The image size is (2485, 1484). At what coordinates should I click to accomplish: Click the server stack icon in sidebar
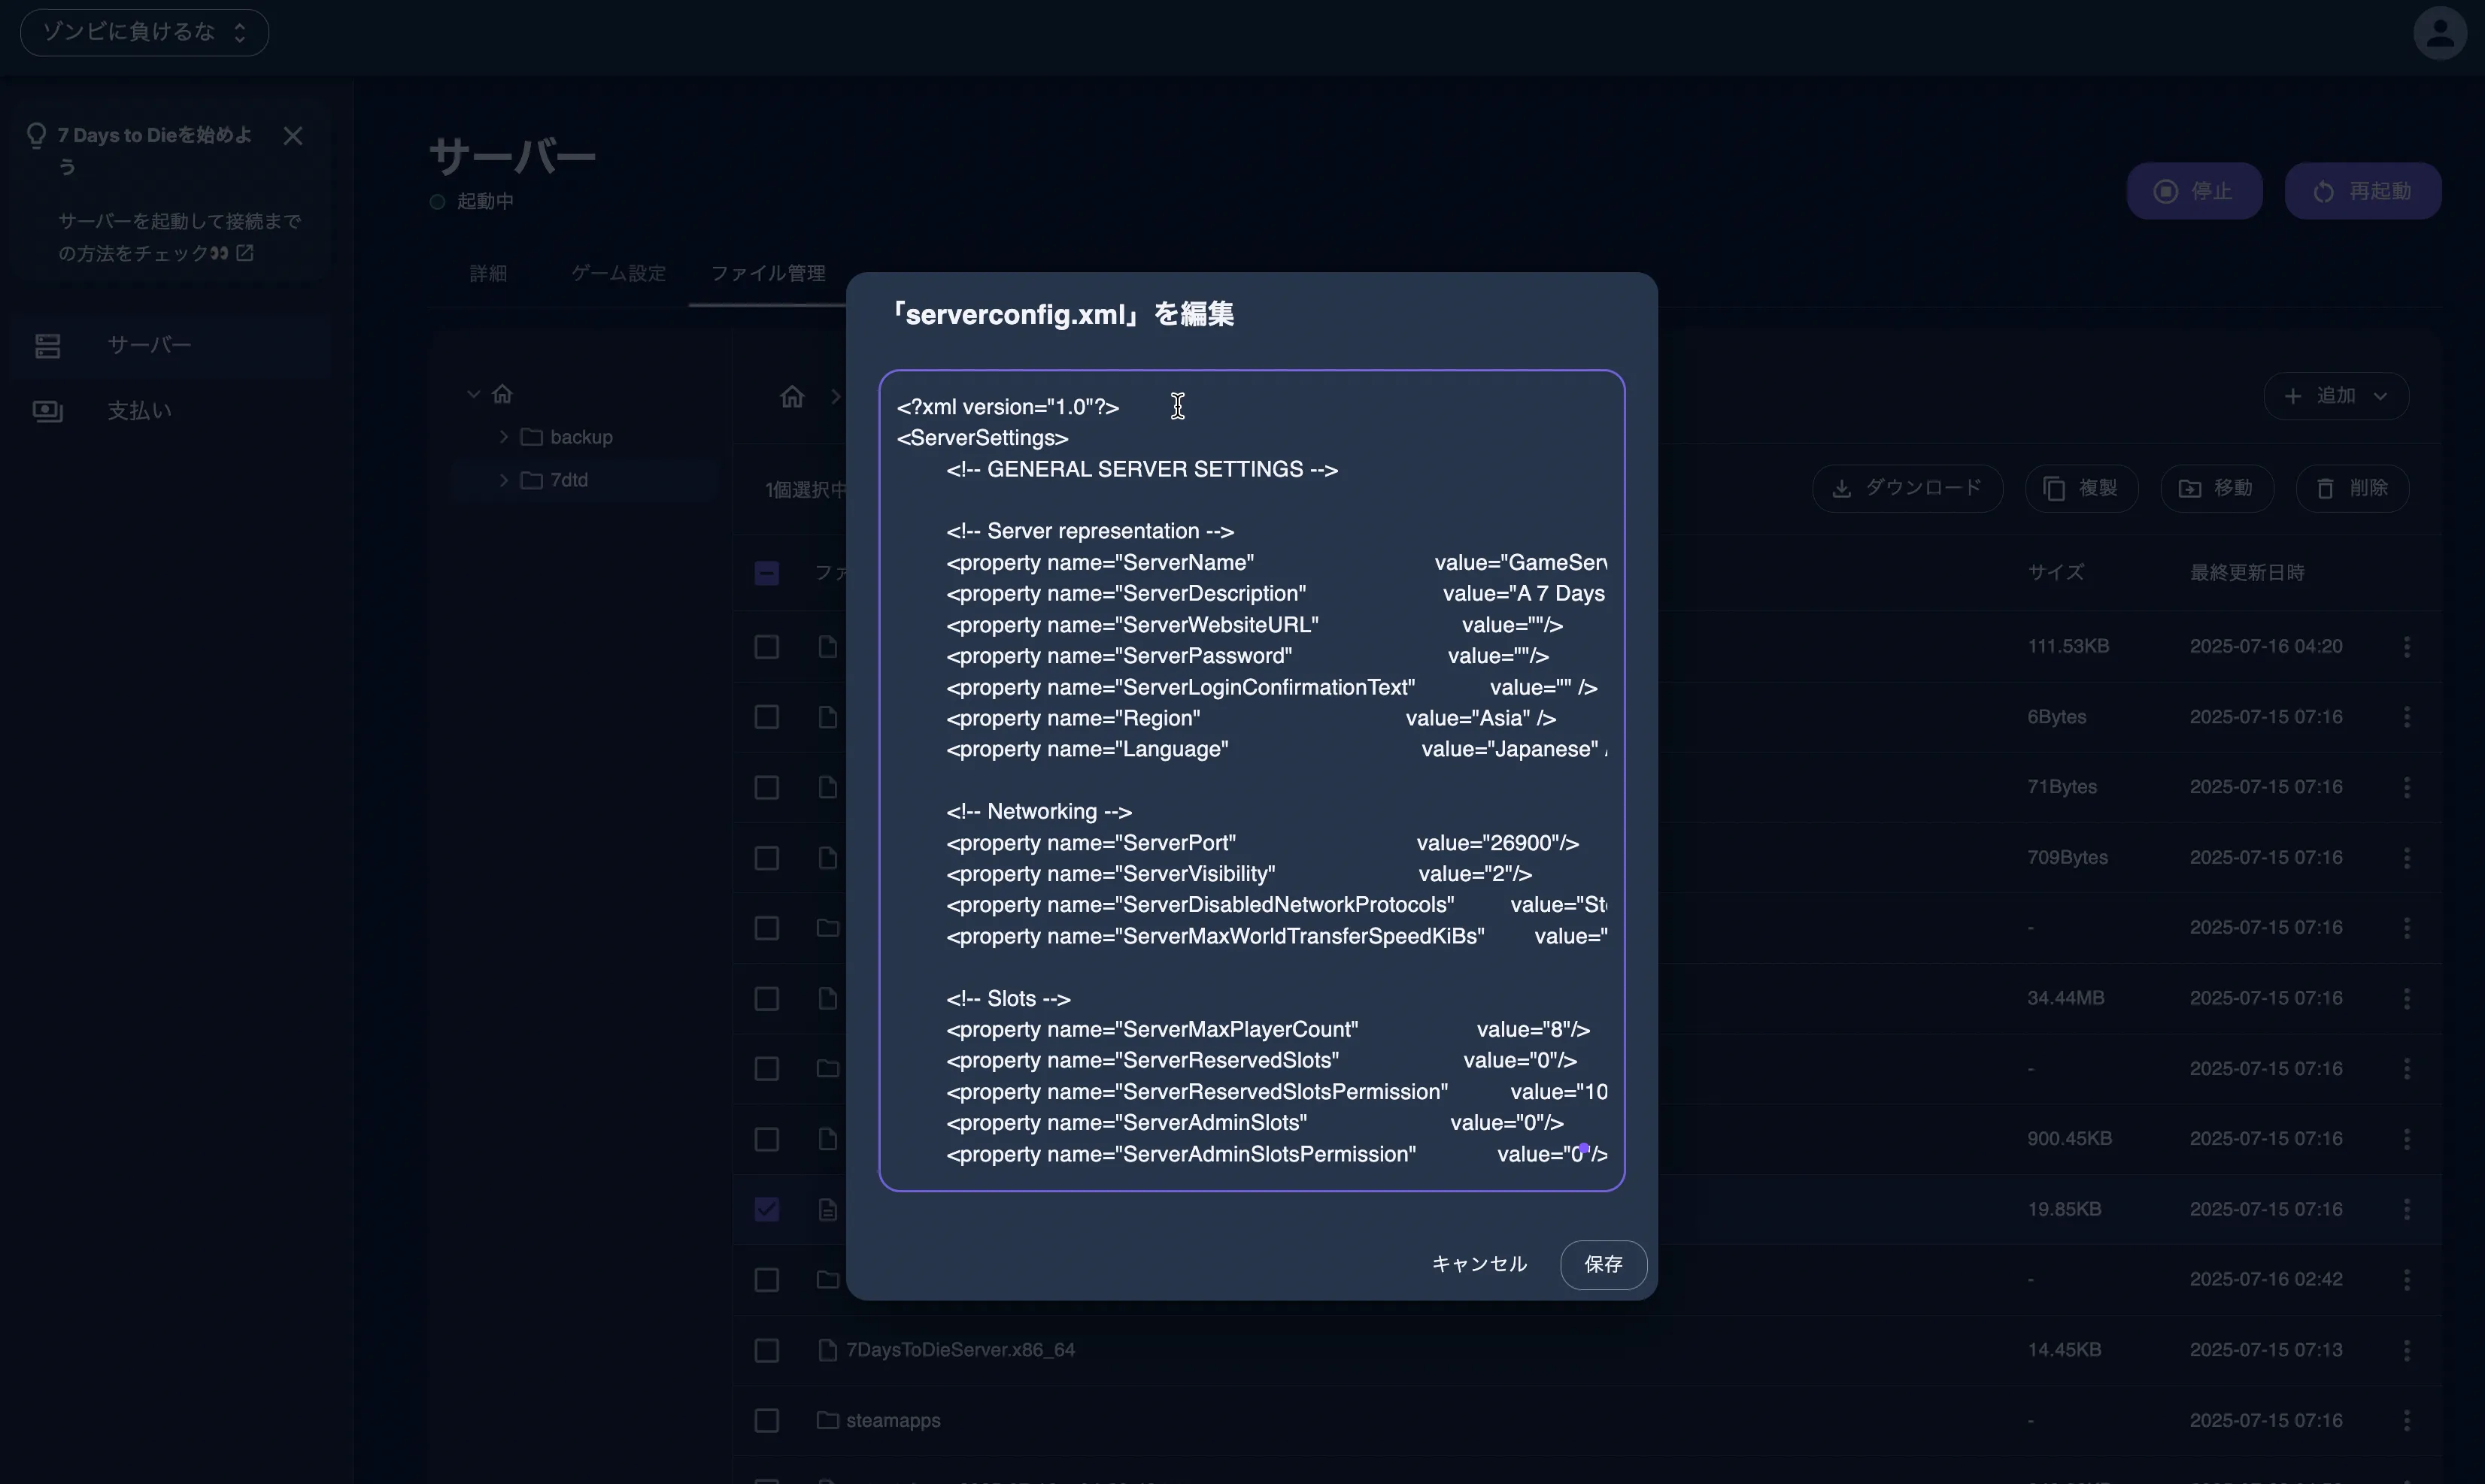pyautogui.click(x=48, y=346)
